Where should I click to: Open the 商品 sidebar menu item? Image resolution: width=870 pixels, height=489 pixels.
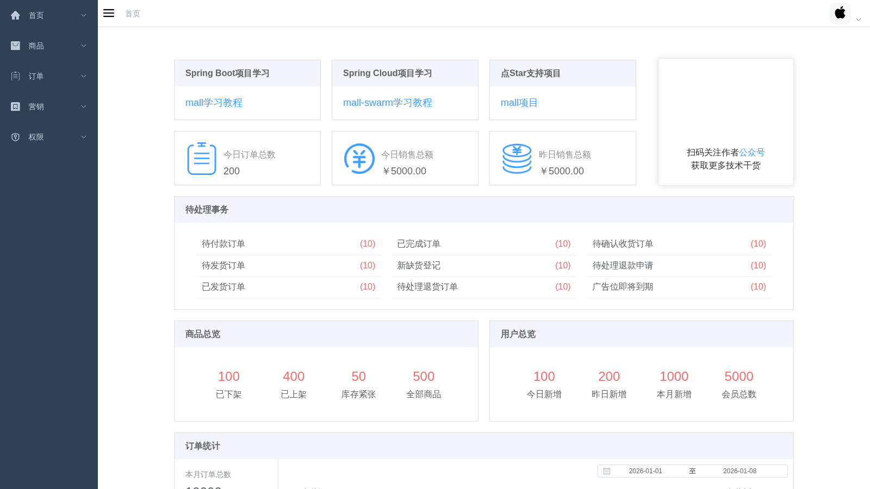tap(49, 46)
